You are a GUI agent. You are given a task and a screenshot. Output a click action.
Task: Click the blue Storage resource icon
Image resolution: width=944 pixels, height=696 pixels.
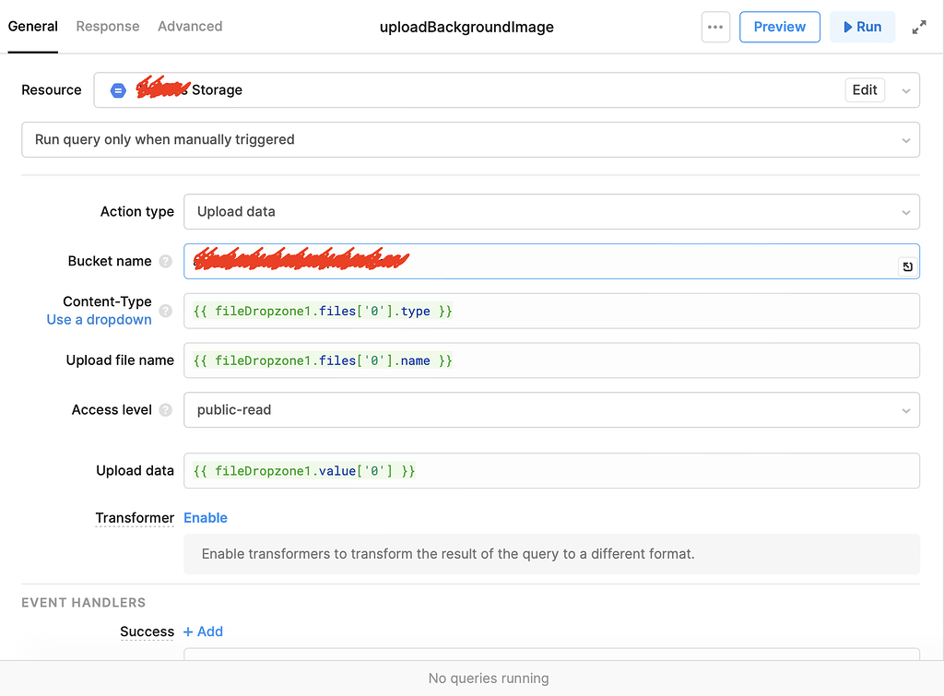118,89
